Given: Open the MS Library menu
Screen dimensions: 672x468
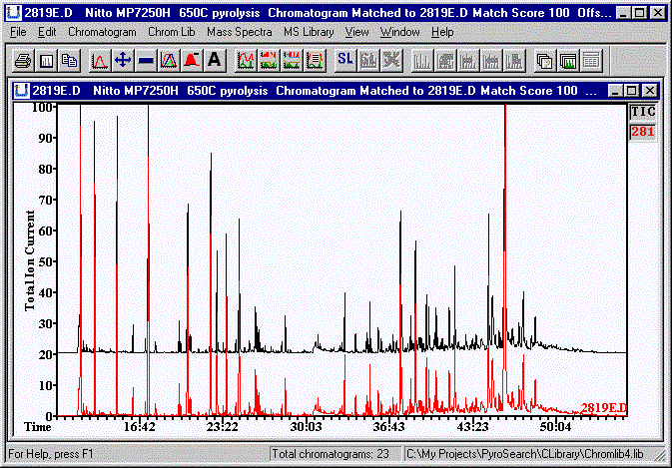Looking at the screenshot, I should click(310, 32).
